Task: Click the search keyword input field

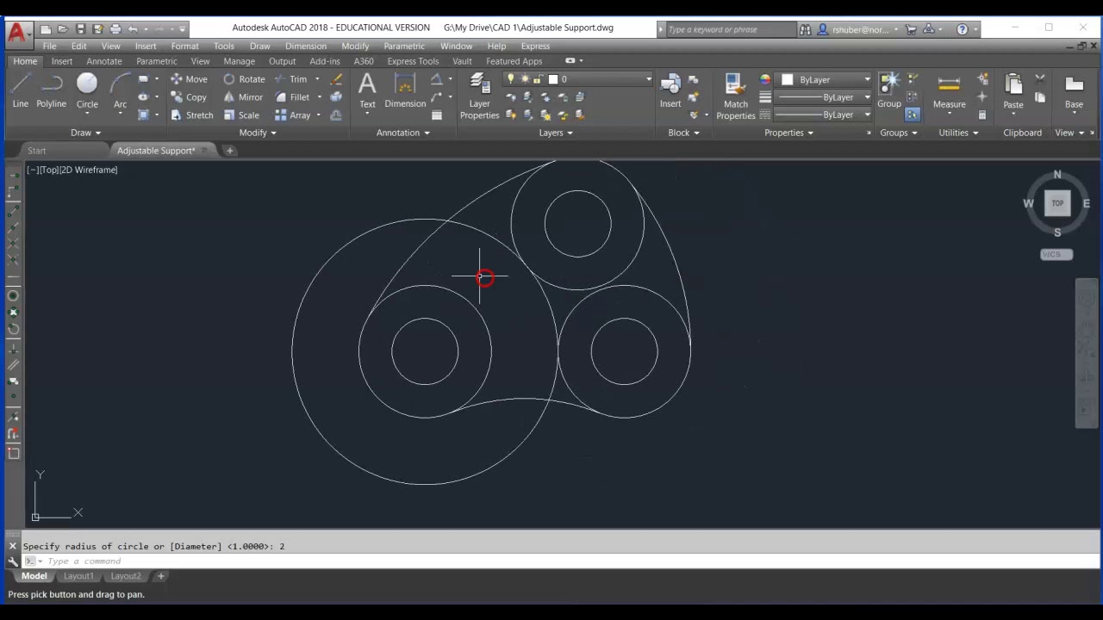Action: (x=731, y=29)
